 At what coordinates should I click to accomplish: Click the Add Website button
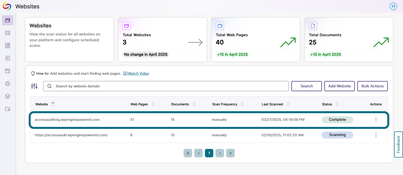click(x=340, y=86)
